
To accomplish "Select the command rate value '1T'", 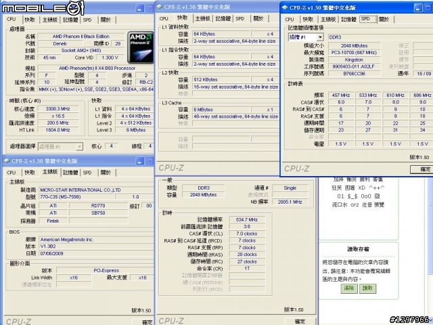I will tap(247, 268).
